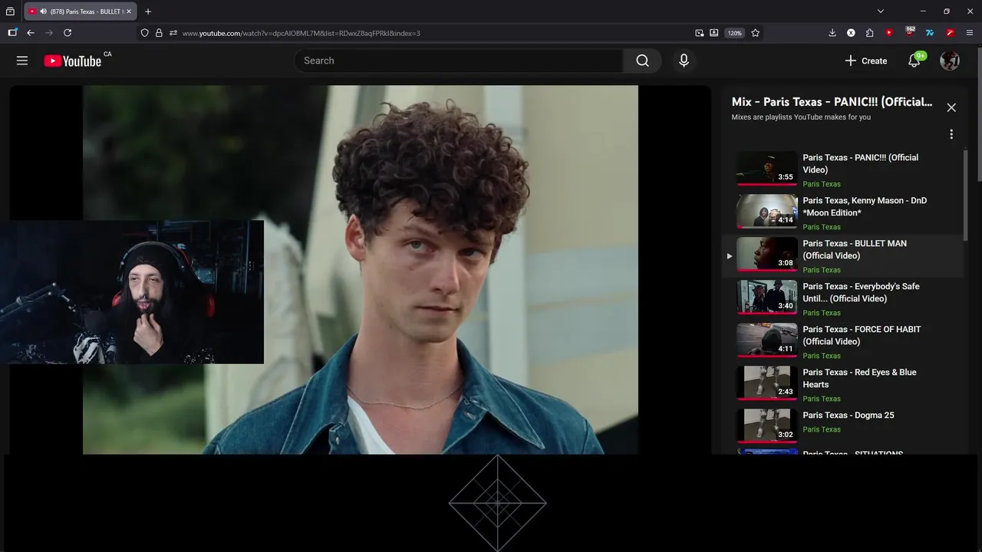Toggle picture-in-picture from address bar

[700, 33]
